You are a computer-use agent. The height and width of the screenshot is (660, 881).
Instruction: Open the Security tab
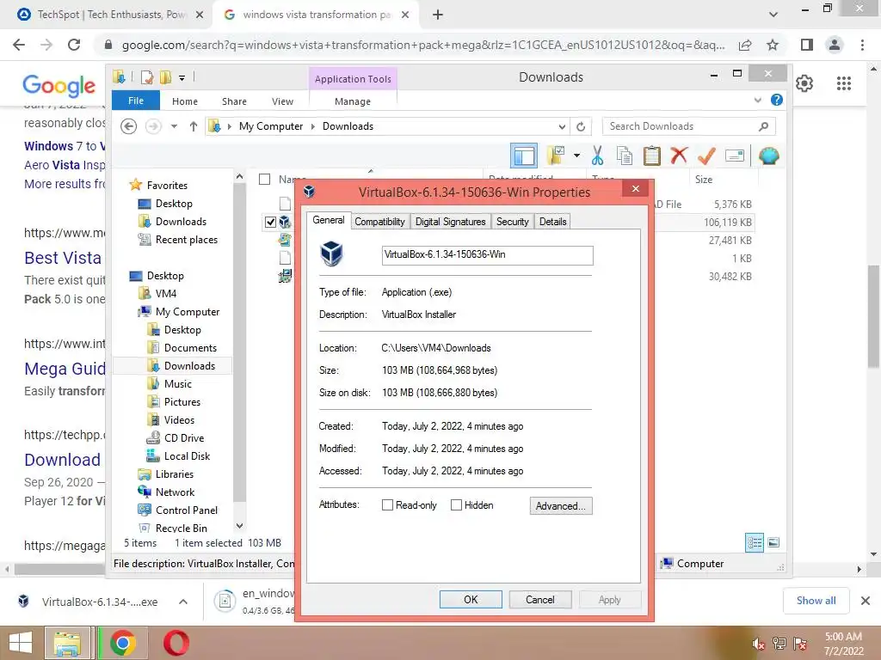[x=513, y=222]
